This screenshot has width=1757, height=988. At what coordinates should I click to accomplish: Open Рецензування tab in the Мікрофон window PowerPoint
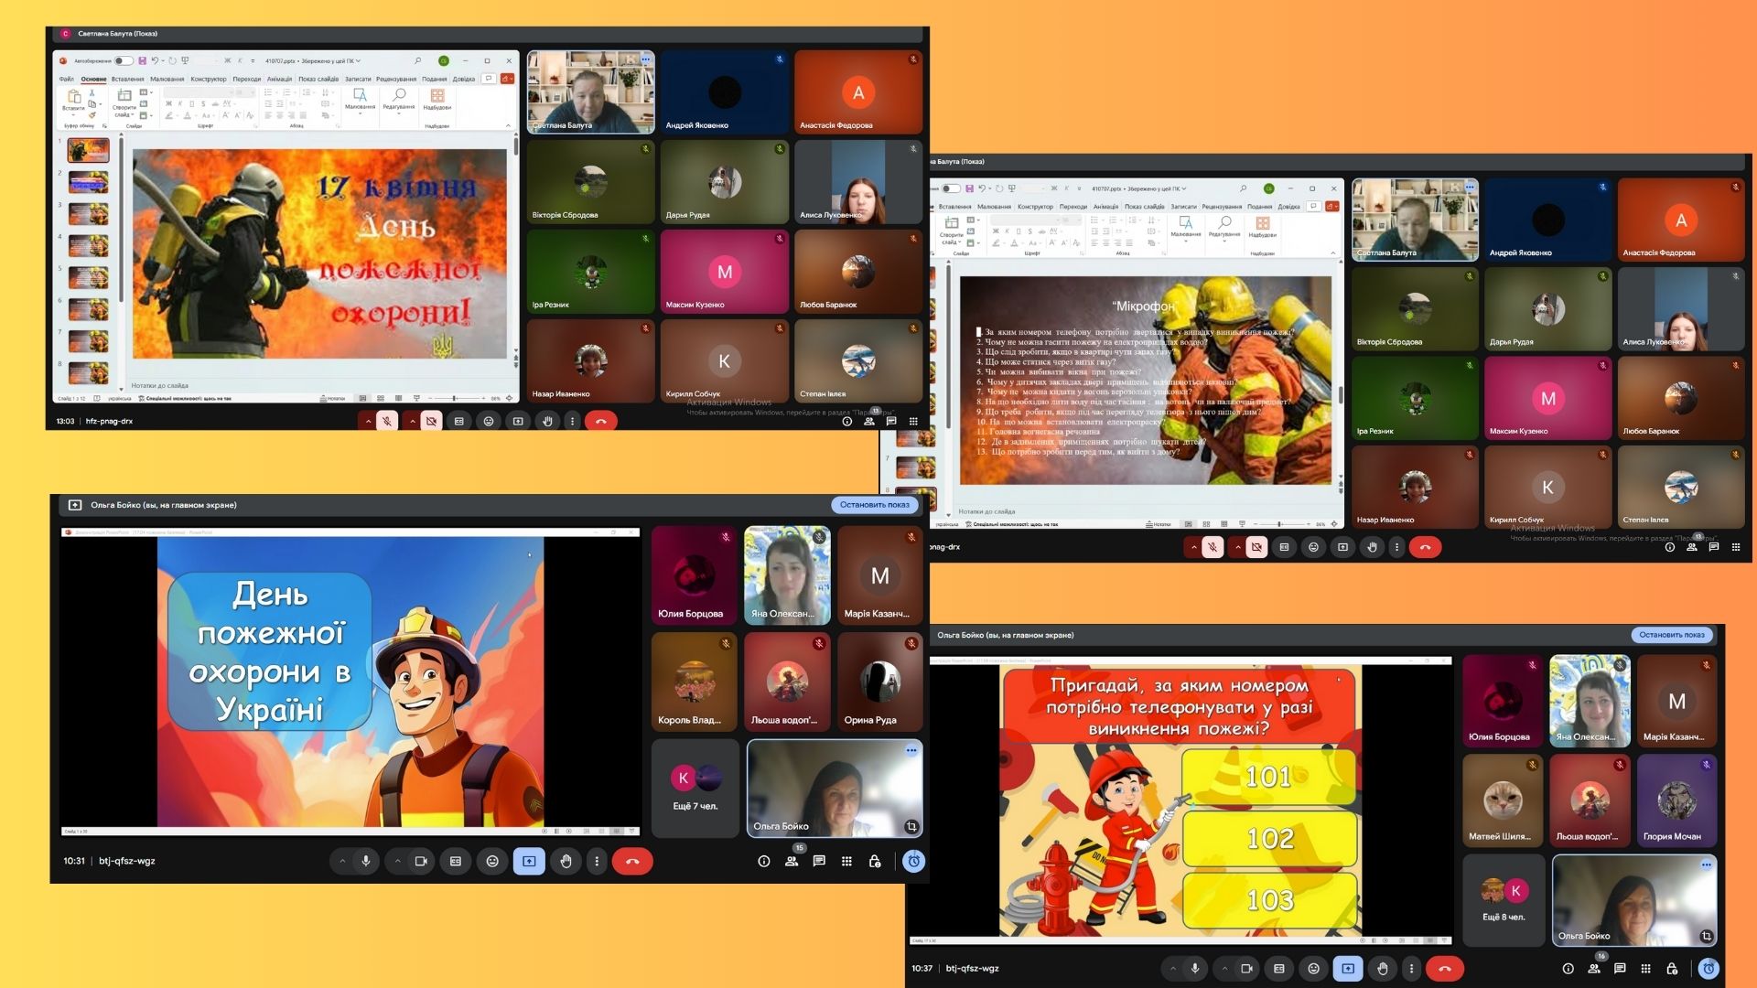point(1220,207)
